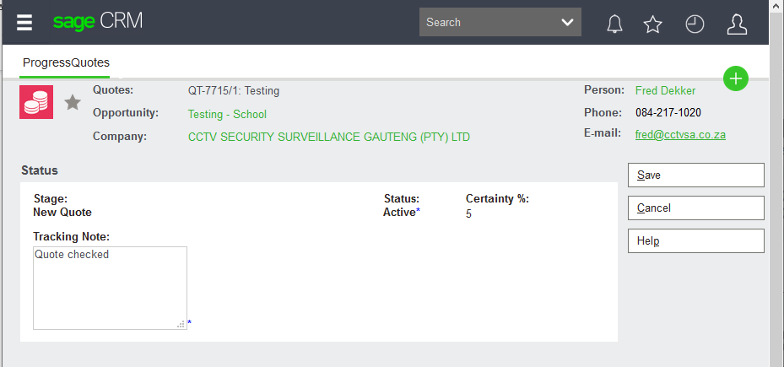
Task: Mark quote as favorite with star
Action: tap(73, 102)
